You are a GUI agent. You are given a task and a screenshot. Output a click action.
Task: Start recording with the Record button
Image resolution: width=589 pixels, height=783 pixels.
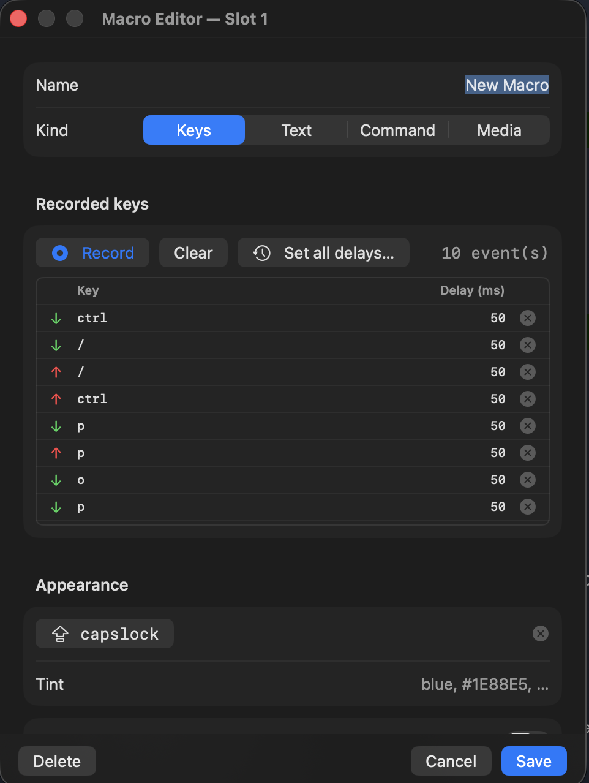tap(92, 252)
